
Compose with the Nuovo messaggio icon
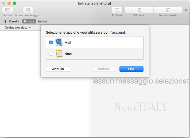tap(28, 10)
